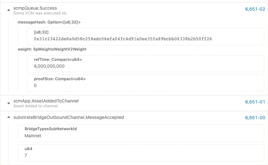Screen dimensions: 268x165
Task: Open event link 6,651-02
Action: (x=255, y=9)
